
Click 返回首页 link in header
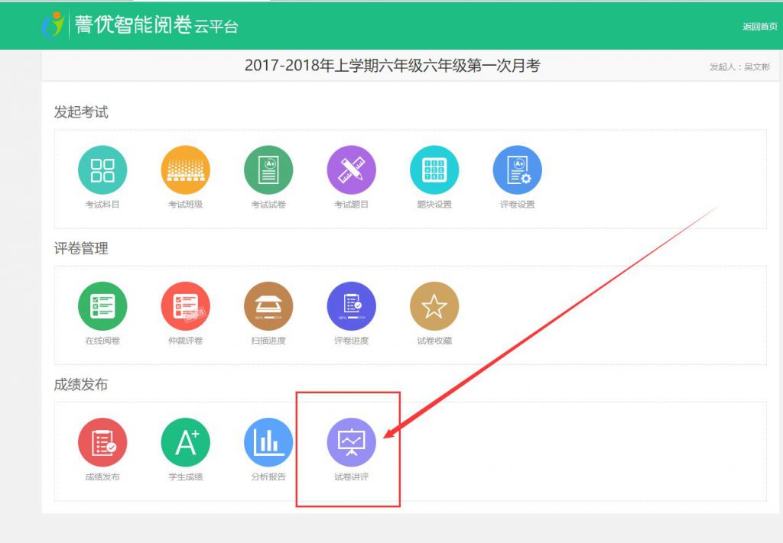(x=759, y=26)
